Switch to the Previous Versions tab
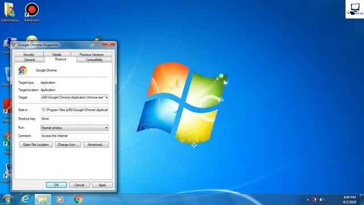364x205 pixels. click(91, 55)
